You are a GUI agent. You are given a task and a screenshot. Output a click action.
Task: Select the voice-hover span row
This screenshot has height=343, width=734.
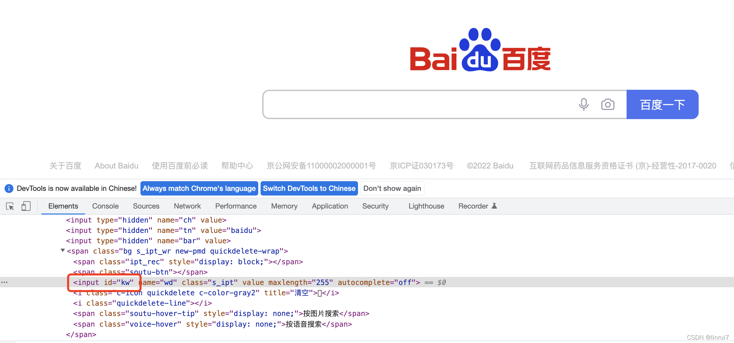coord(213,324)
